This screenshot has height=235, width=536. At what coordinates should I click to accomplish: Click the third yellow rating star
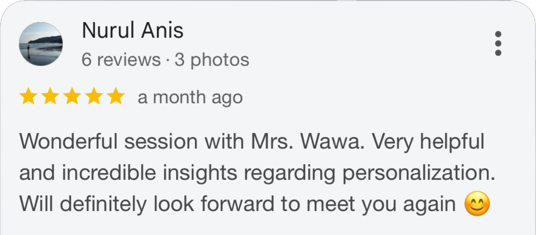(72, 96)
